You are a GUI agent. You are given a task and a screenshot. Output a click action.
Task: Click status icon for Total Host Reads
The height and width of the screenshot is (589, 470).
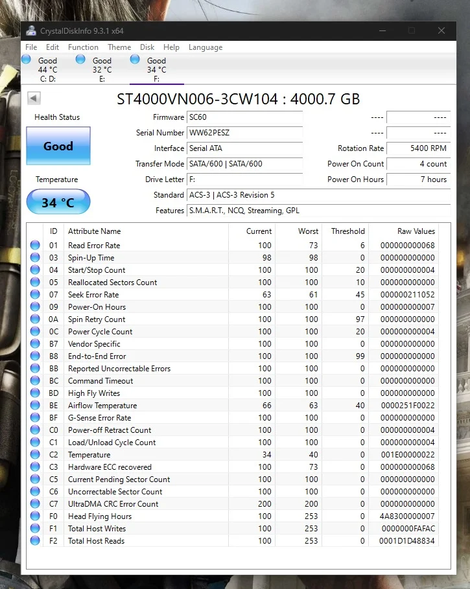pos(35,540)
